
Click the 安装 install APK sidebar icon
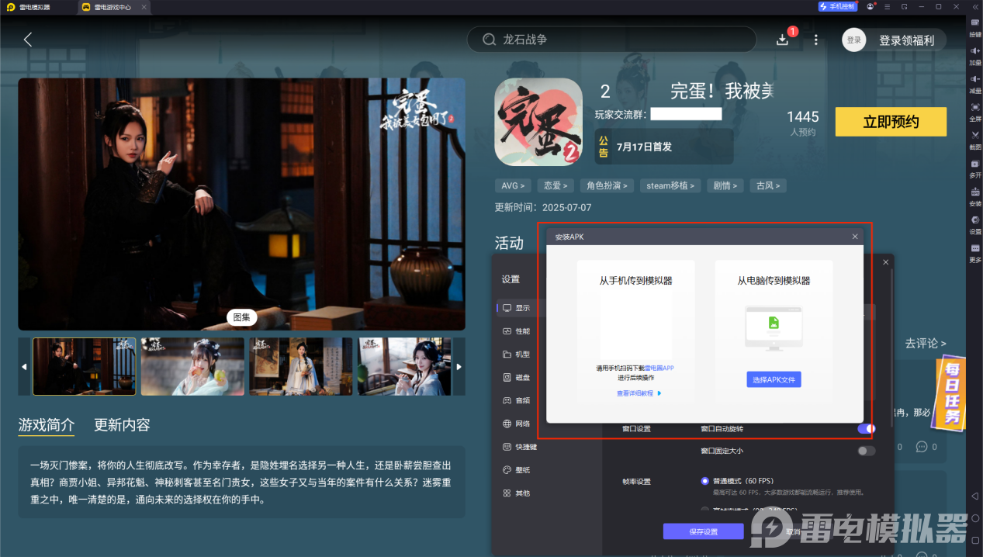click(975, 196)
